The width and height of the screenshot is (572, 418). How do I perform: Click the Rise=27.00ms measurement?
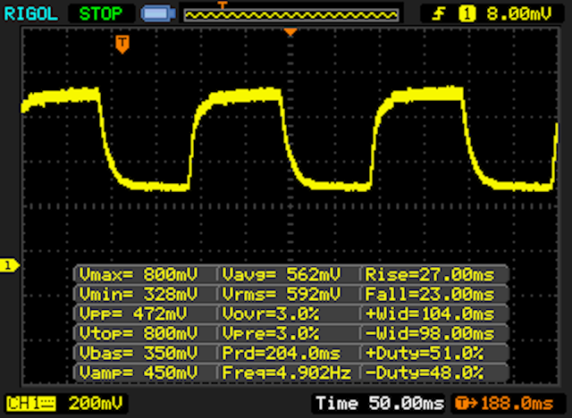pos(433,273)
